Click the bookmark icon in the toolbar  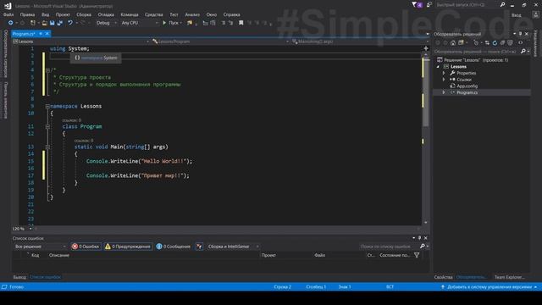tap(241, 23)
